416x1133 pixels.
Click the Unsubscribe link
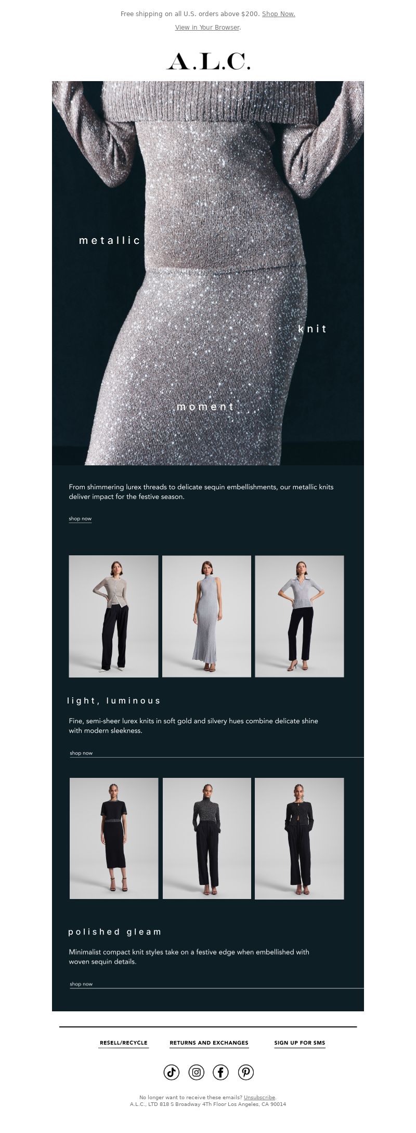[259, 1097]
